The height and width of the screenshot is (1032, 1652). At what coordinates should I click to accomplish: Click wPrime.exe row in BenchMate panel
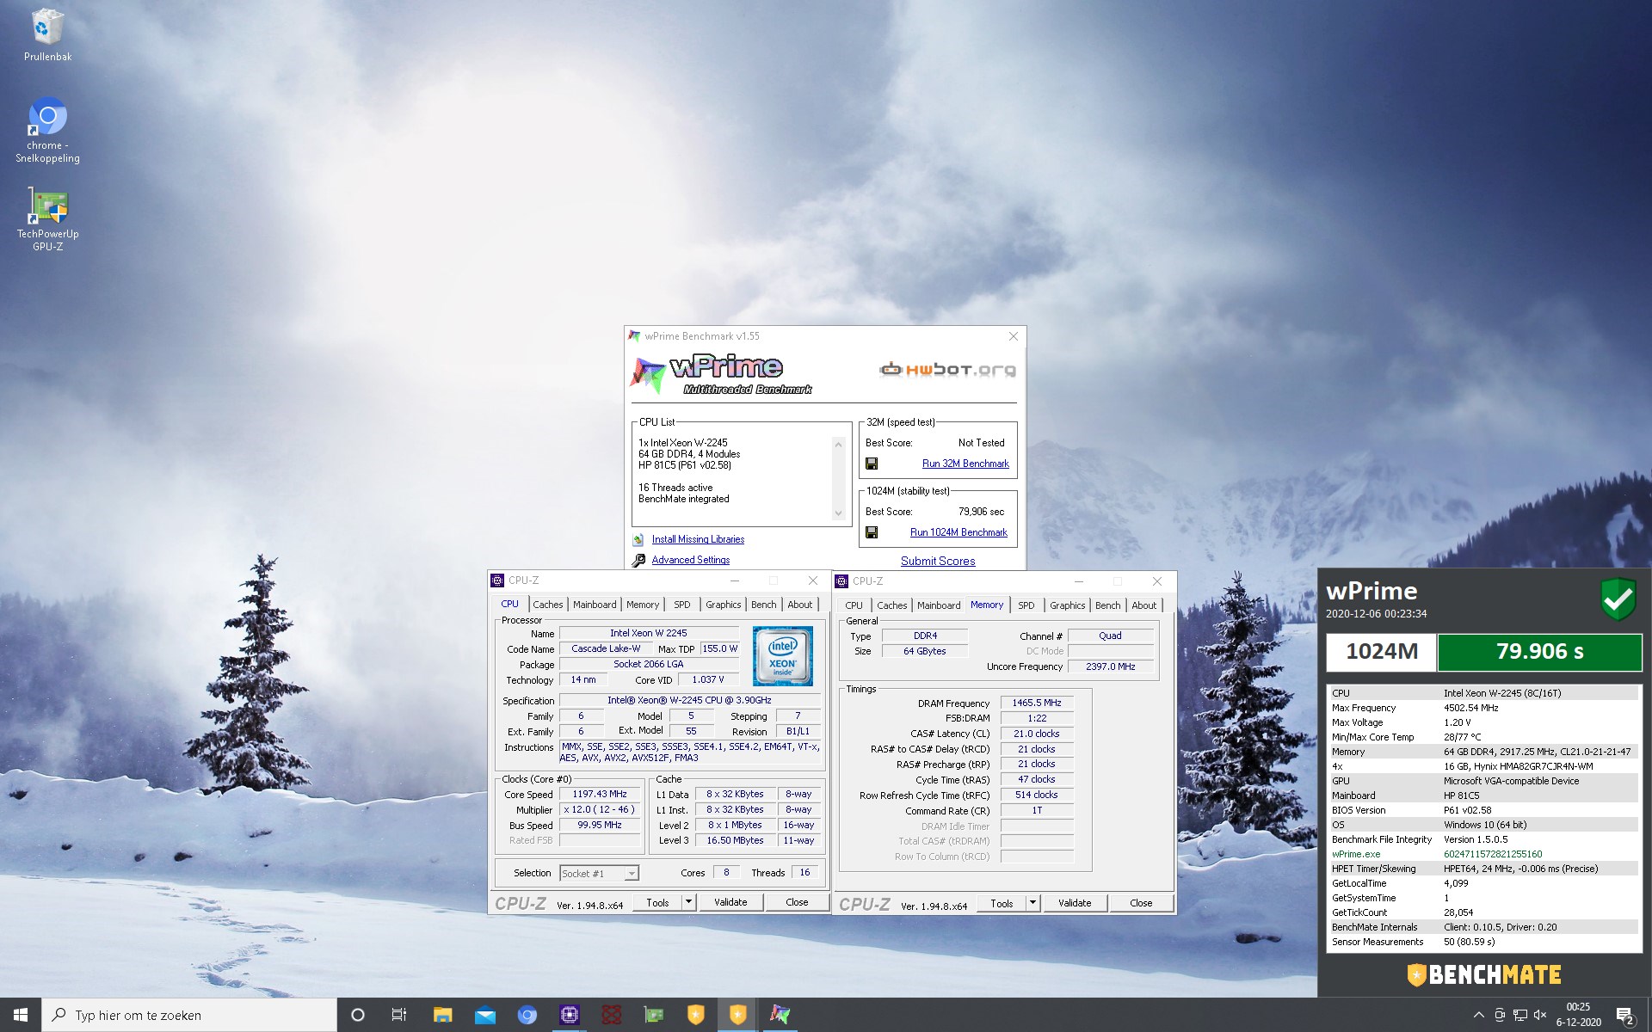pyautogui.click(x=1483, y=854)
